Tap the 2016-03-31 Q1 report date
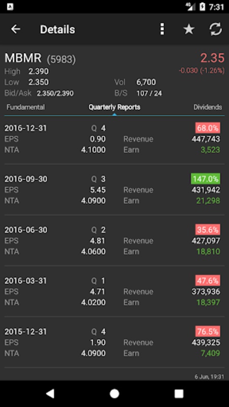Image resolution: width=229 pixels, height=407 pixels. point(26,281)
